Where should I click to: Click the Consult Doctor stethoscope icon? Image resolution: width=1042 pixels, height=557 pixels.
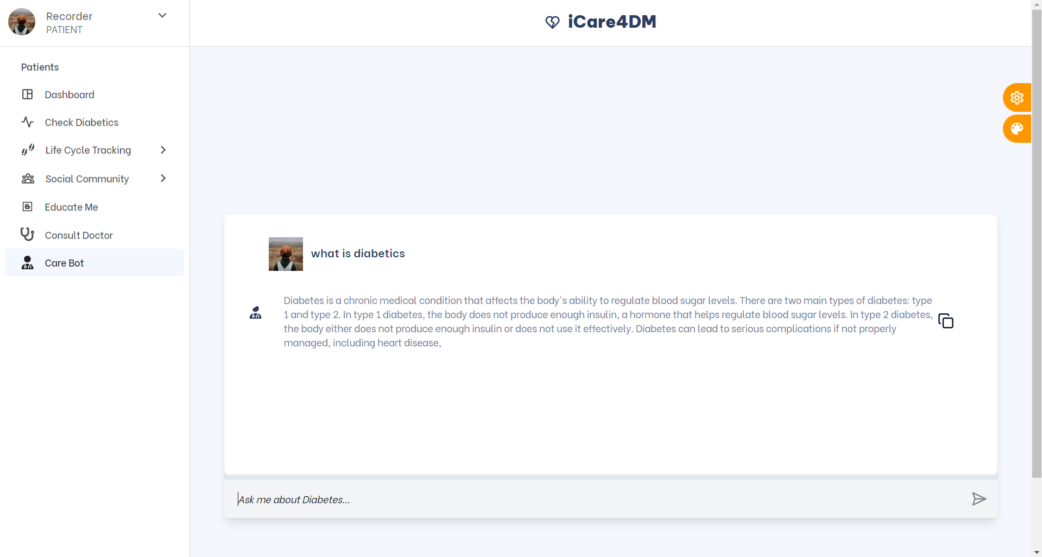[28, 234]
